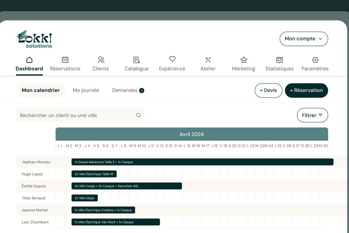
Task: Show the Demandes list
Action: coord(125,90)
